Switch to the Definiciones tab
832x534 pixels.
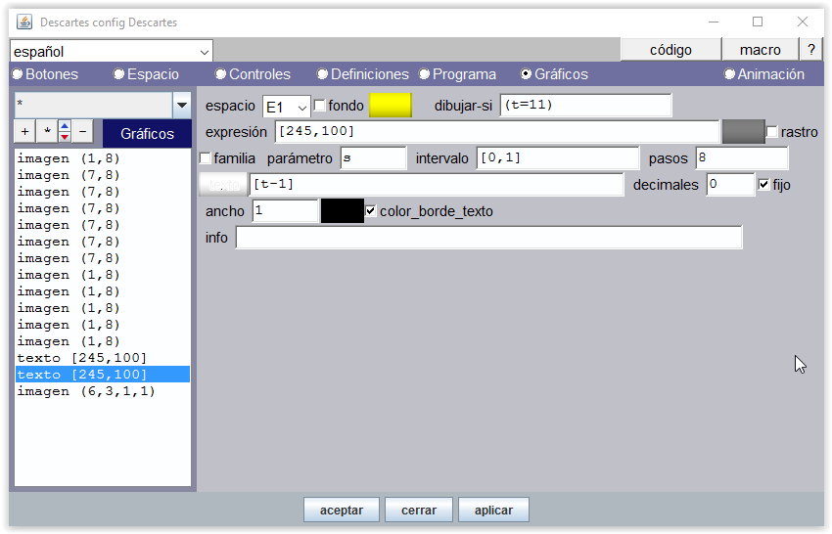[362, 74]
